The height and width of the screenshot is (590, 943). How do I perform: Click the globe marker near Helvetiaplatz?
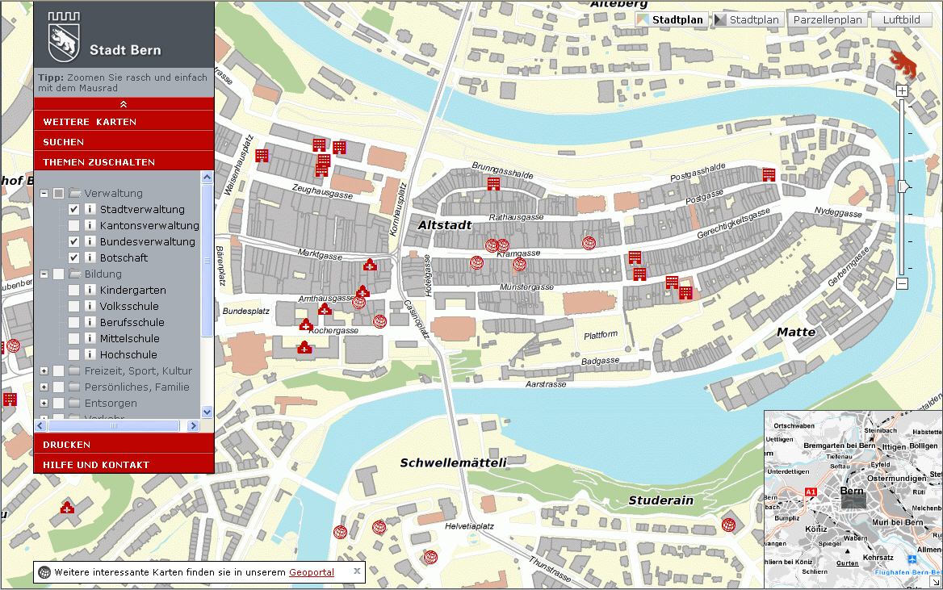430,557
